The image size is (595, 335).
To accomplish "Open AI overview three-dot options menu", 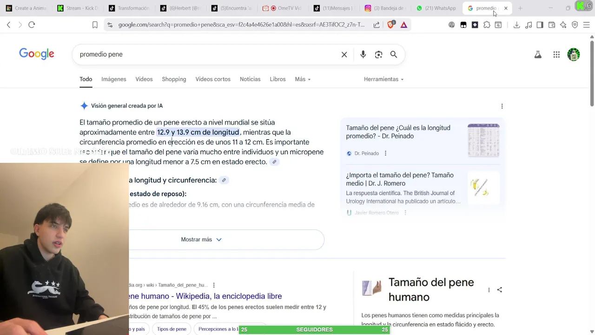I will coord(502,106).
